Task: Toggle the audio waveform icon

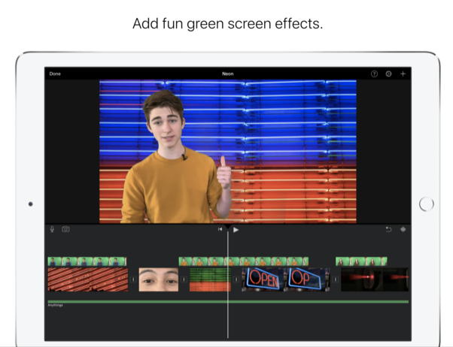Action: pos(403,229)
